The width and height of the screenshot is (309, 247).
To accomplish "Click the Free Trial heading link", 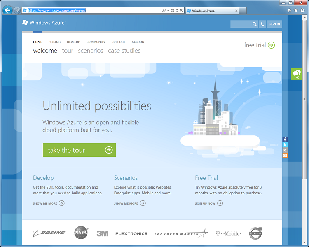I will [206, 178].
